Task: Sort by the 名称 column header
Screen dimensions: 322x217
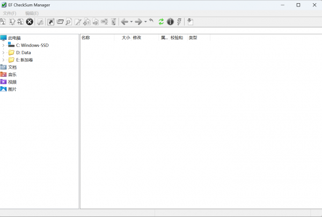Action: point(97,38)
